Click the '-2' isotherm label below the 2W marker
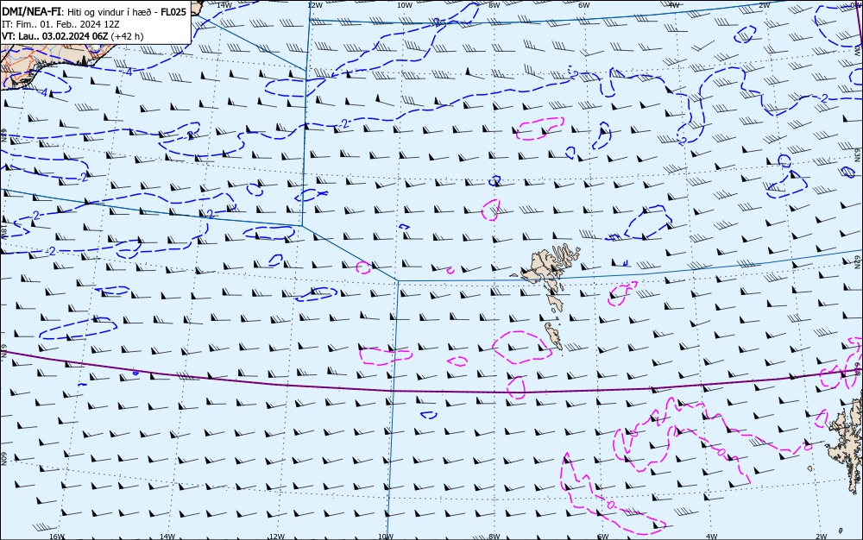Screen dimensions: 863x540 tap(823, 98)
